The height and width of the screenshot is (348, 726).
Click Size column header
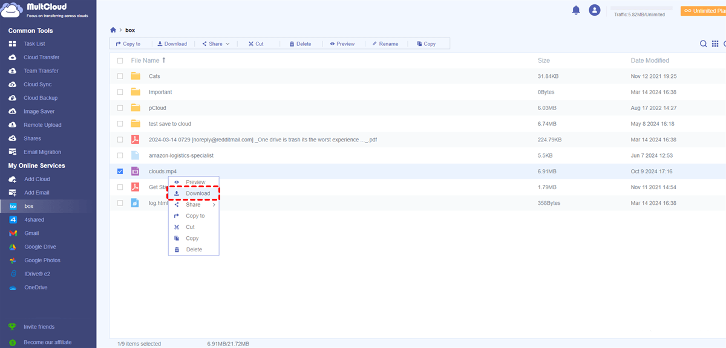point(544,60)
